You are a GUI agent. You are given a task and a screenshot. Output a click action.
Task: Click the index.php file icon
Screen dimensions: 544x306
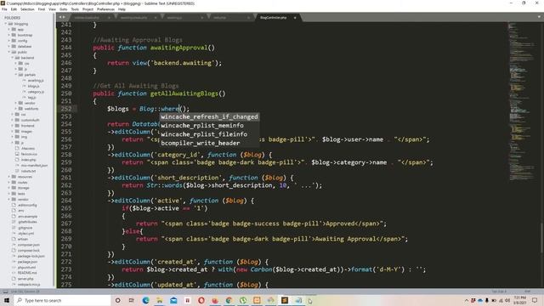17,160
